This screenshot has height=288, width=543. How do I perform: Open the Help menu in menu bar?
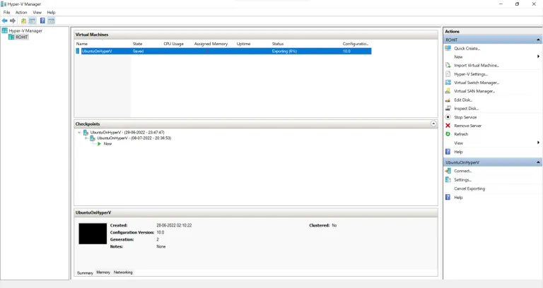(51, 13)
